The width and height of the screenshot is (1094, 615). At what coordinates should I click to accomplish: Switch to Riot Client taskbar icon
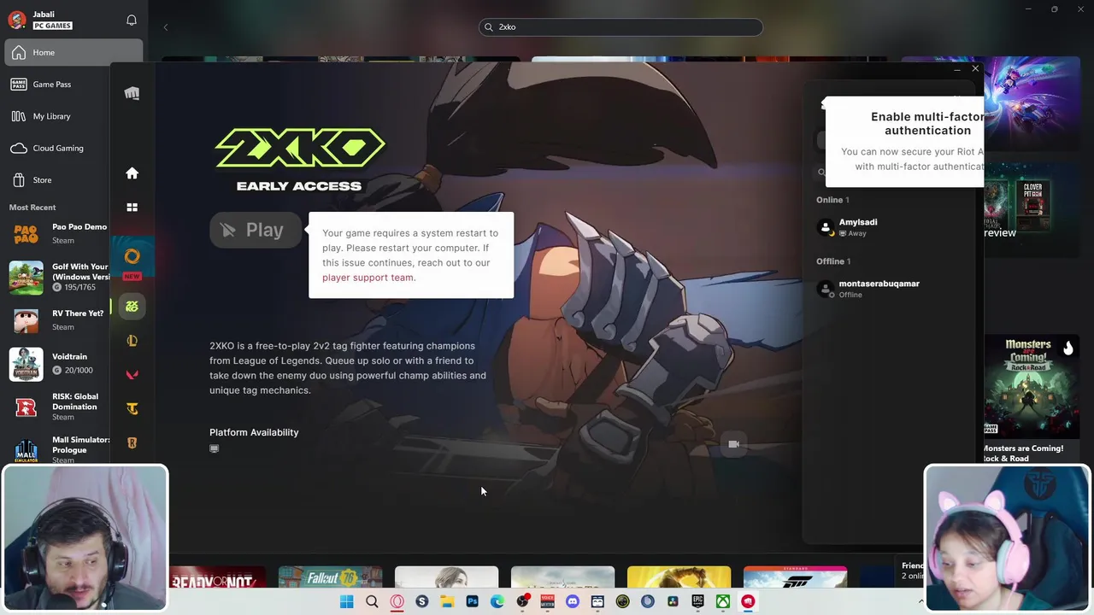[748, 601]
